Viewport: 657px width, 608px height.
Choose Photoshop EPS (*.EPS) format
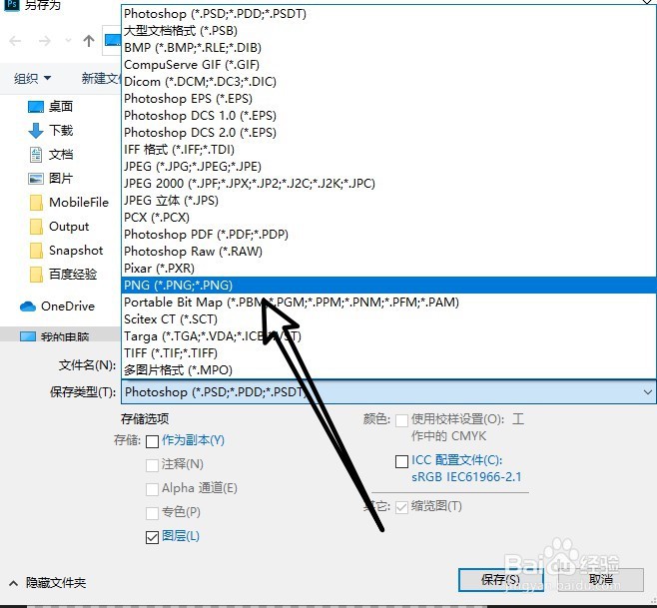click(388, 99)
